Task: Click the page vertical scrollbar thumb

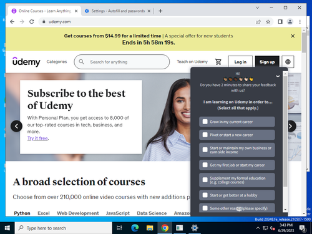Action: [304, 42]
